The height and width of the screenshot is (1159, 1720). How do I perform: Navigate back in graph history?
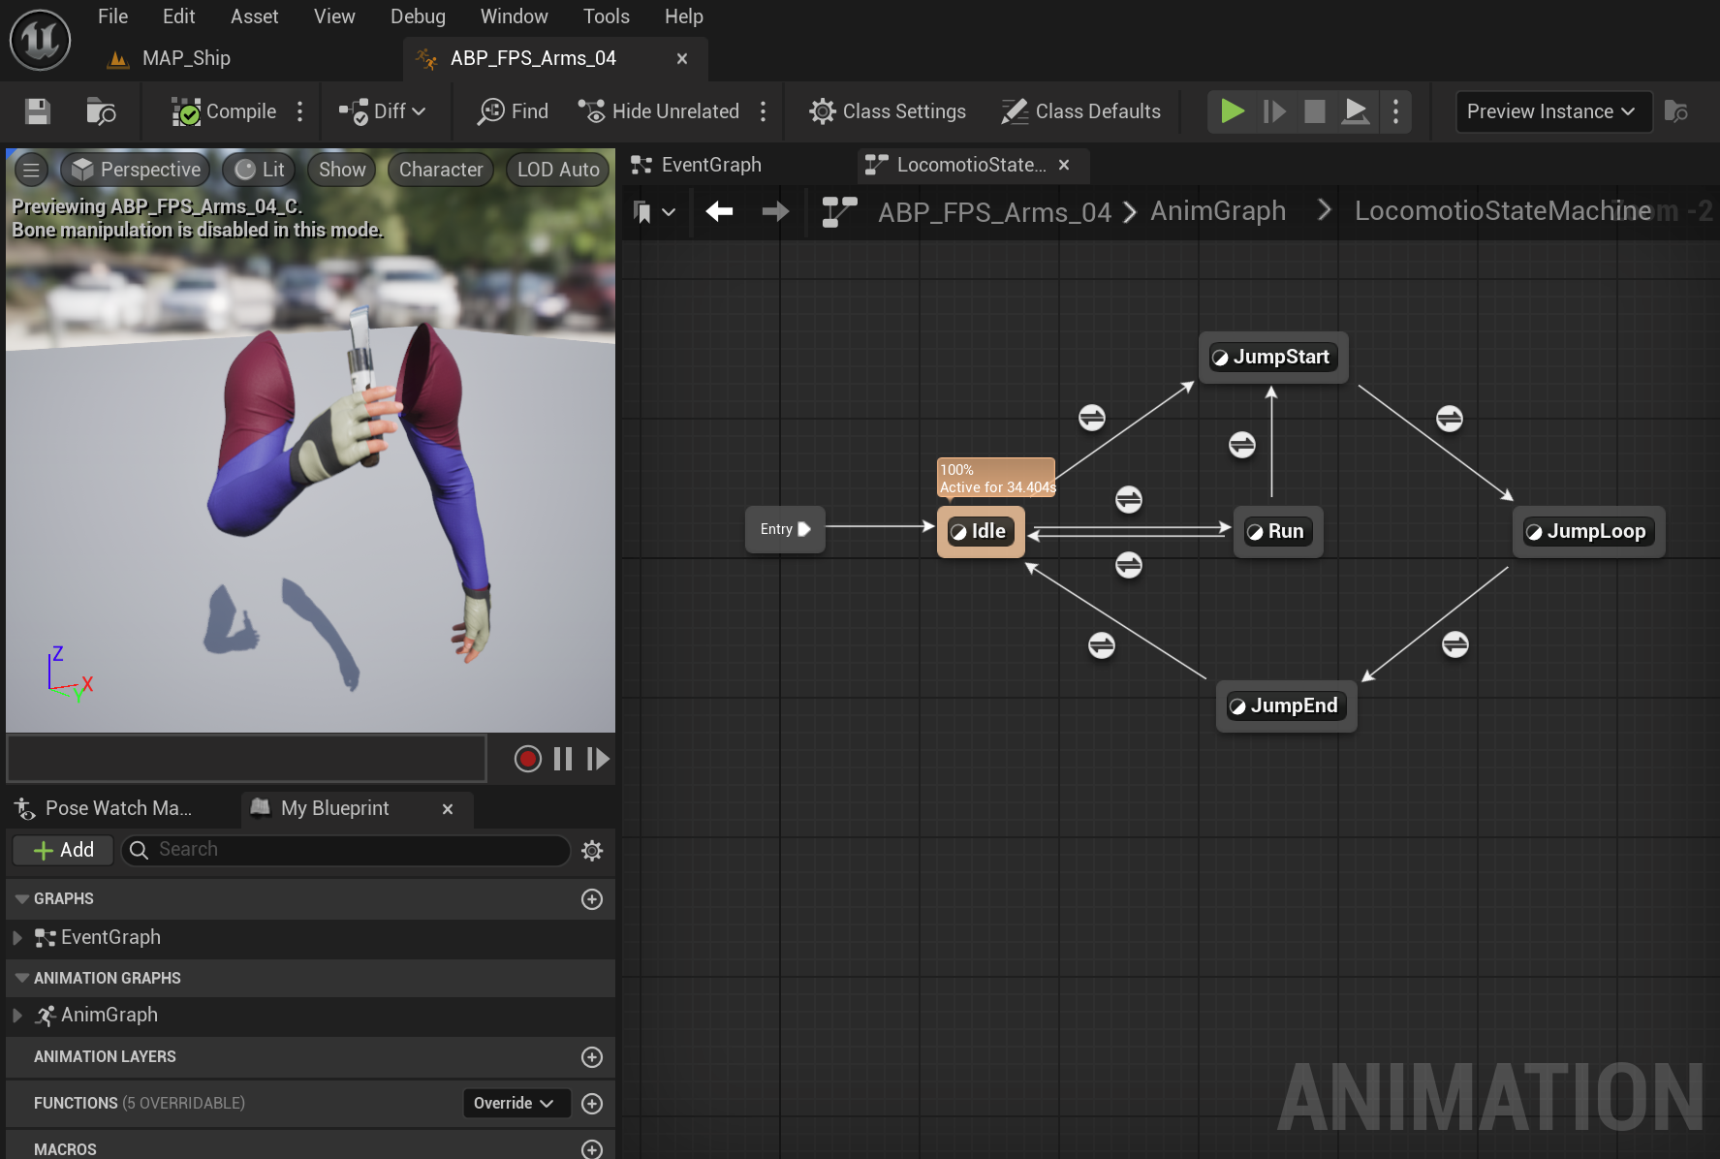pyautogui.click(x=719, y=211)
